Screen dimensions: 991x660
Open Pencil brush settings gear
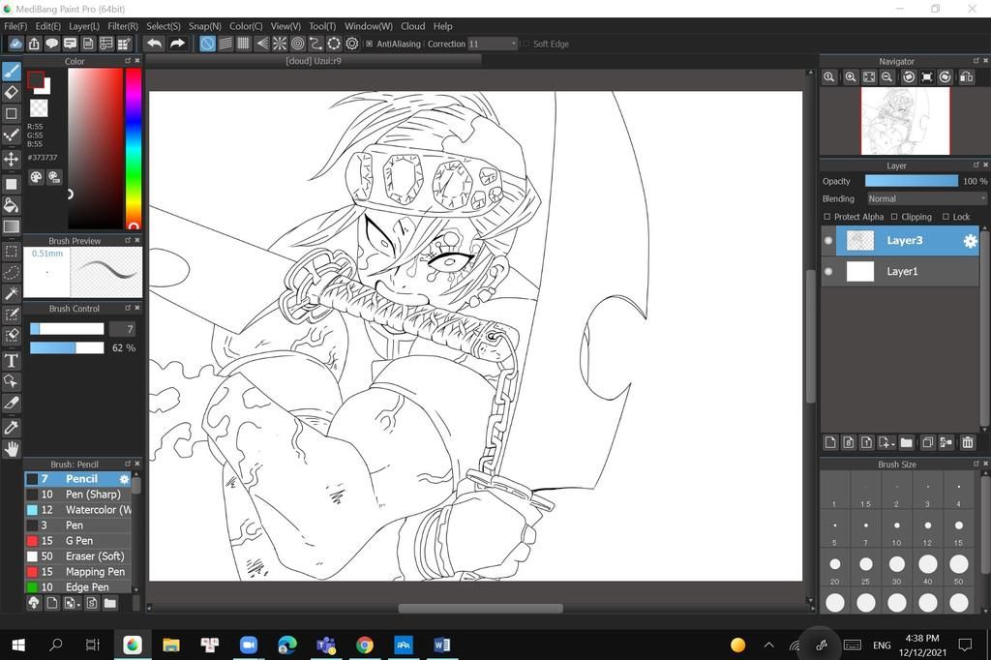point(125,479)
